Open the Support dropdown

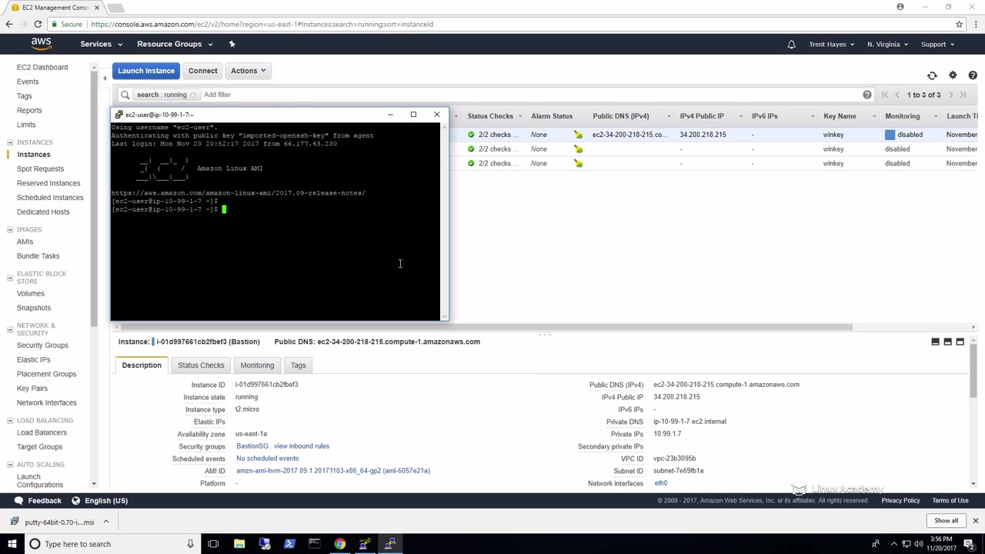pos(937,45)
